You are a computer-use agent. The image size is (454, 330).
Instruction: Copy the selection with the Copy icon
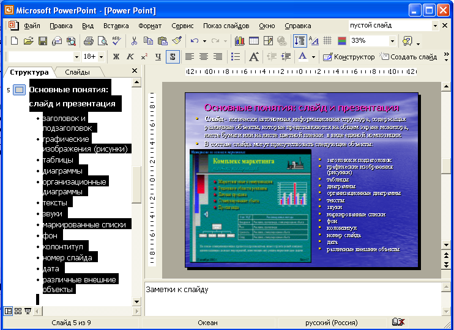pyautogui.click(x=148, y=41)
